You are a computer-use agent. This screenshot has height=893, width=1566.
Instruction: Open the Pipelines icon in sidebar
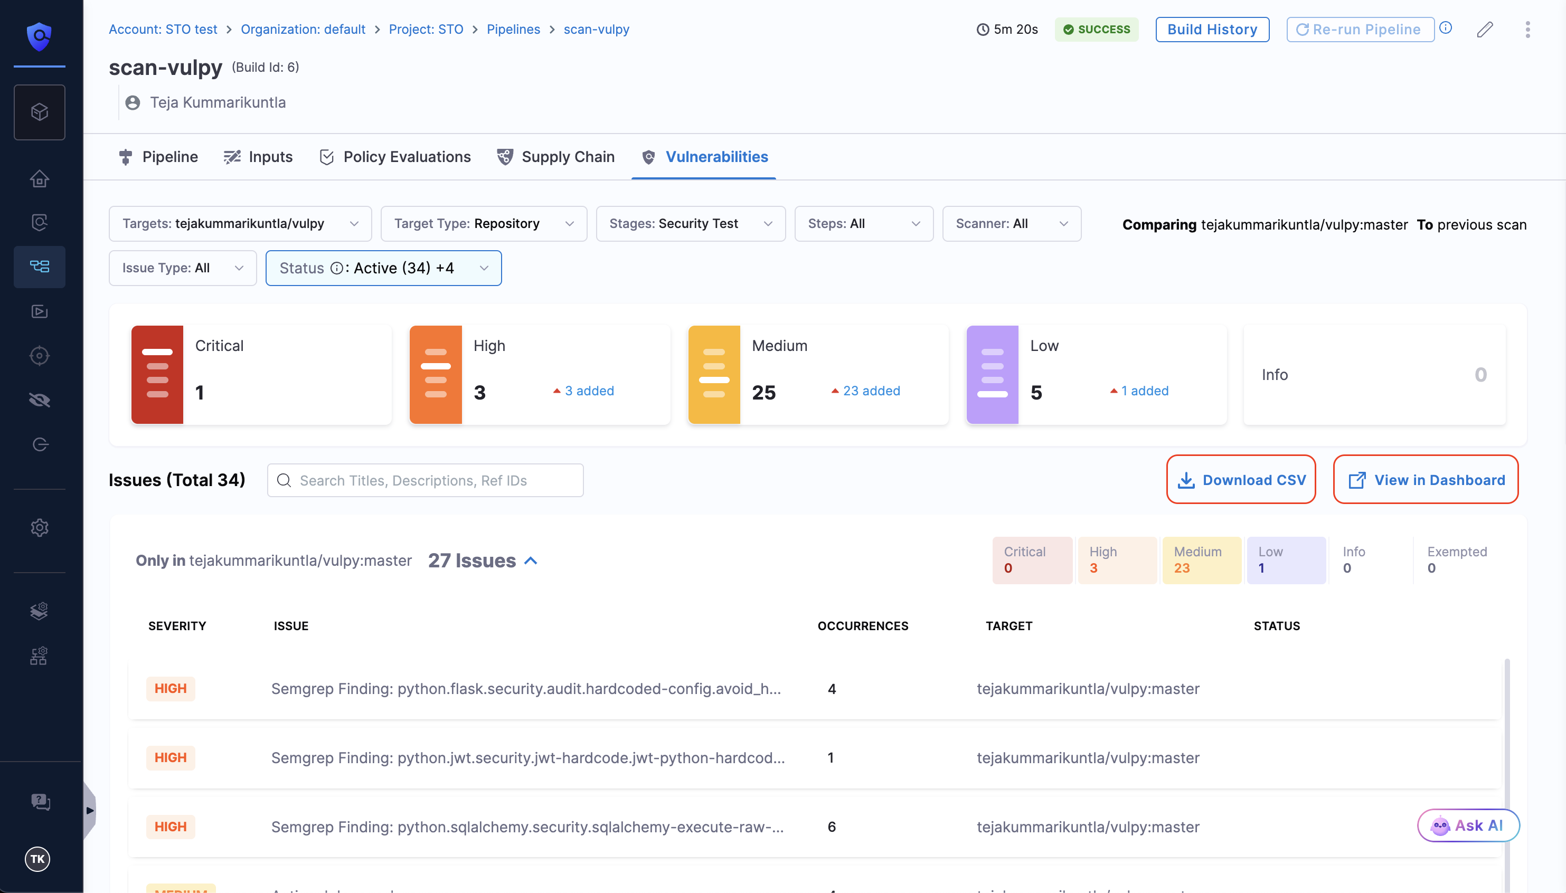click(x=39, y=266)
